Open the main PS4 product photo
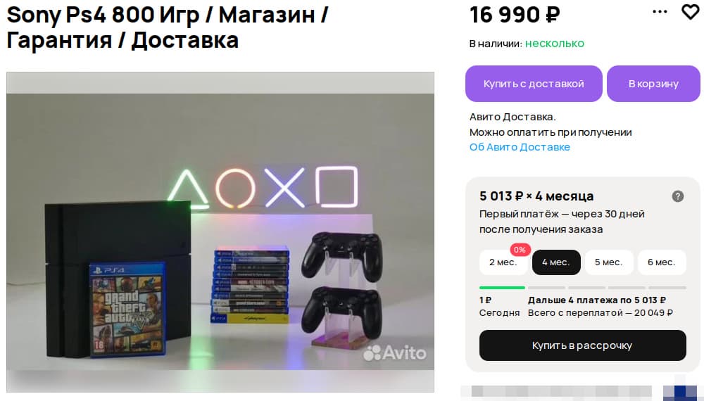This screenshot has height=401, width=704. (220, 232)
